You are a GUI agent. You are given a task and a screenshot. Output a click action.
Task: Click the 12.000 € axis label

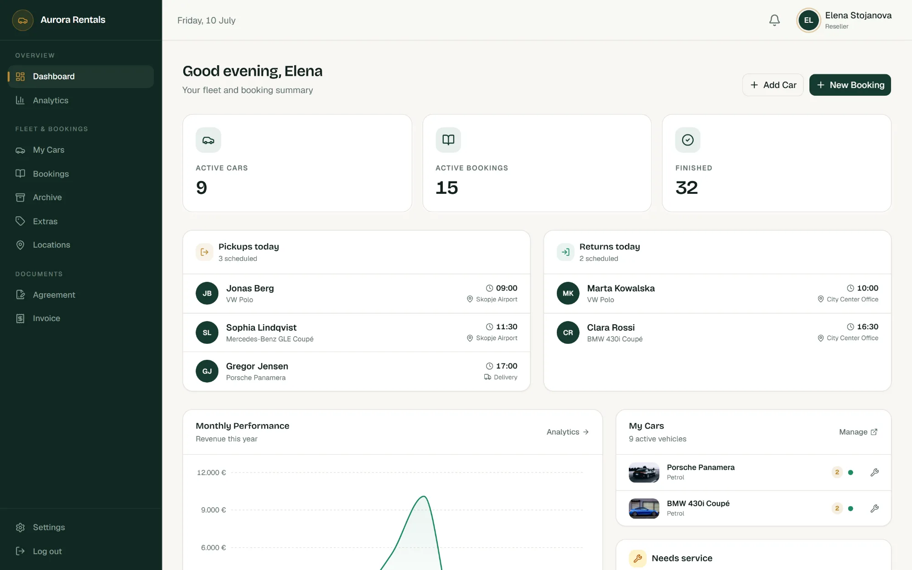[212, 472]
